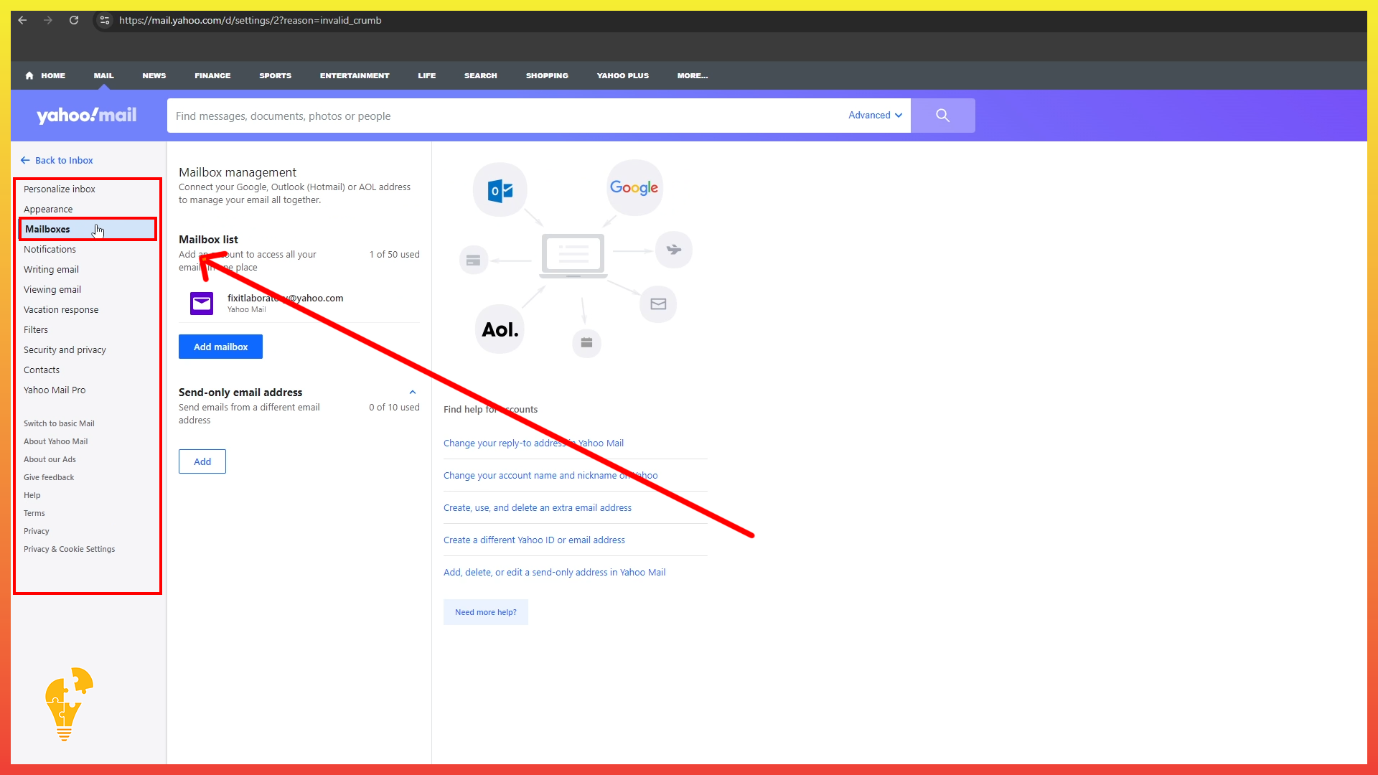
Task: Open Change your account name and nickname link
Action: click(550, 475)
